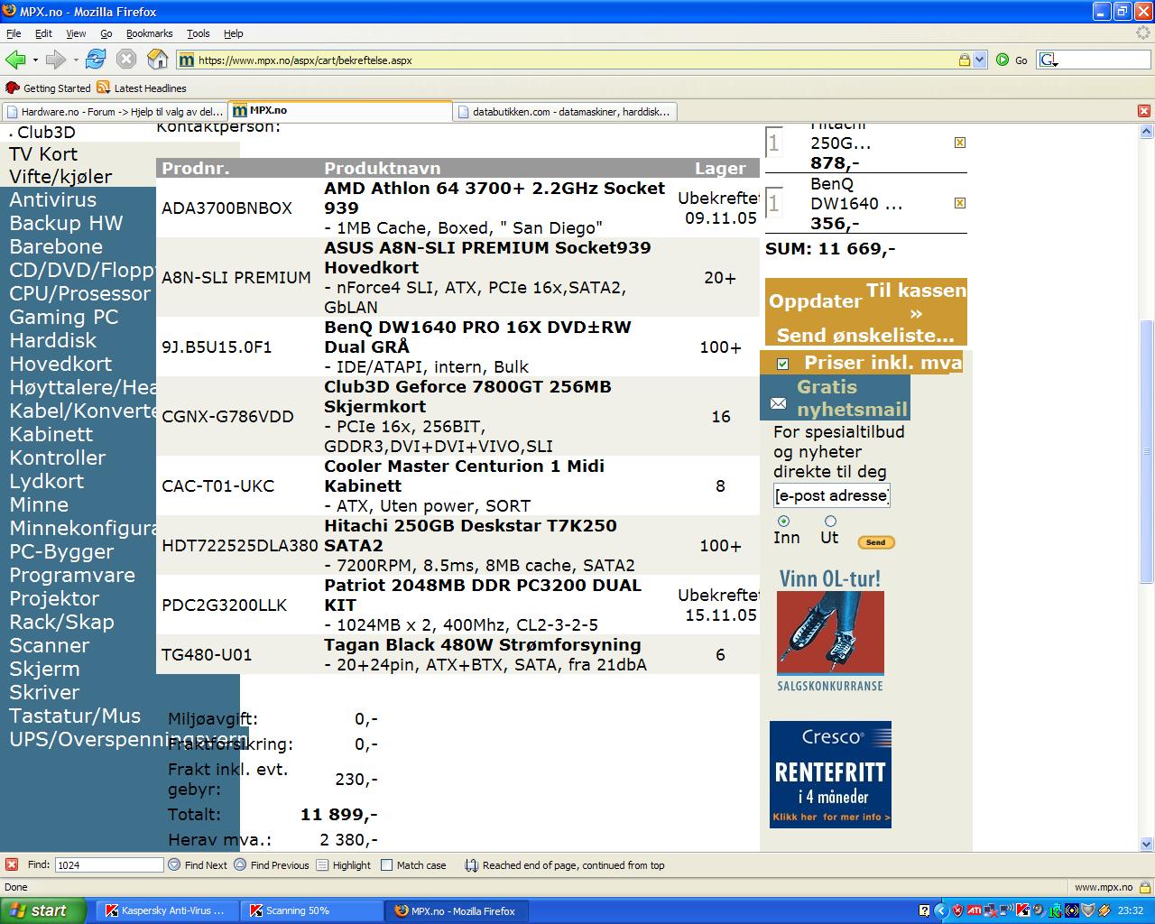Enable the Match case checkbox

(x=386, y=864)
